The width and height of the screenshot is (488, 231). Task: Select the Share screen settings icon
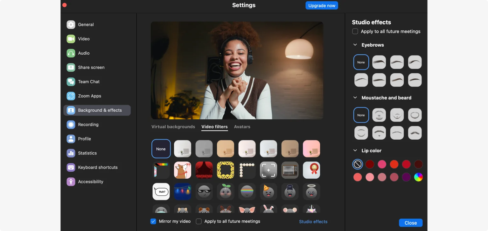pyautogui.click(x=71, y=67)
